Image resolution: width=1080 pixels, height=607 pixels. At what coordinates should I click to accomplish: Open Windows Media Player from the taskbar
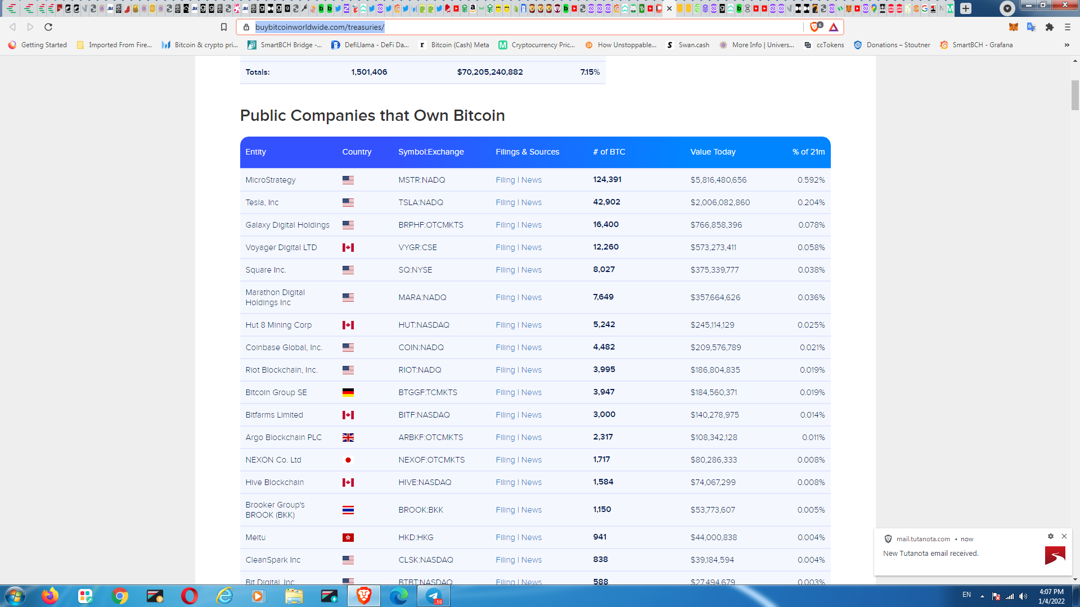258,596
